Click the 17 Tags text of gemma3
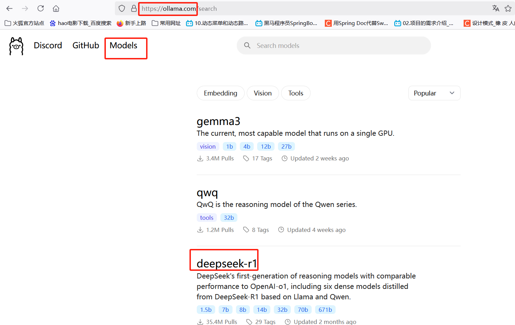The width and height of the screenshot is (515, 325). point(262,158)
